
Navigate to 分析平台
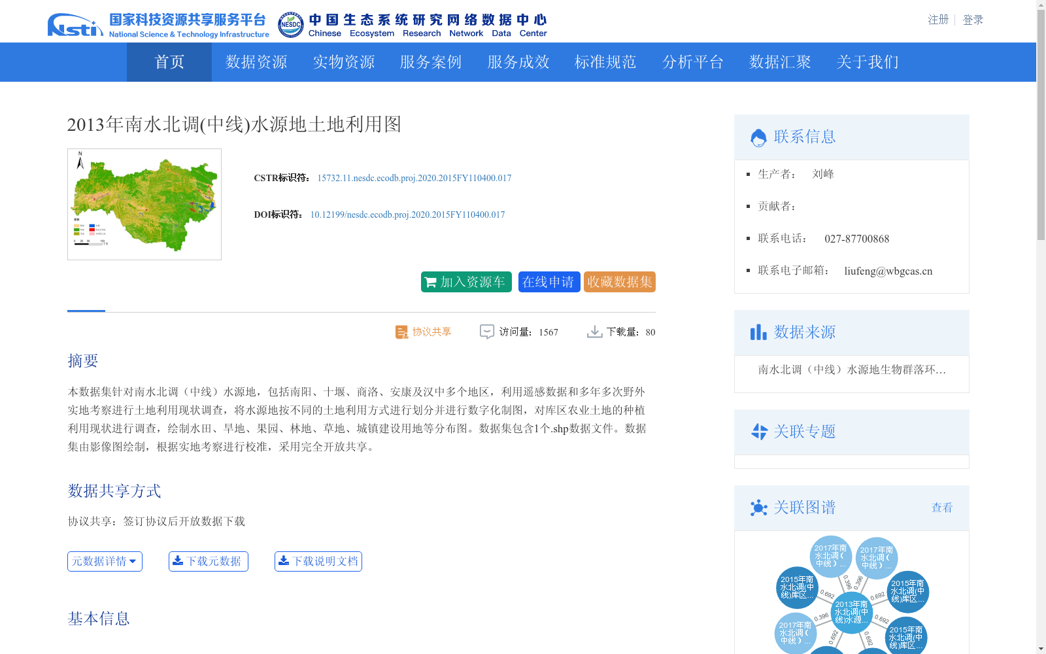click(693, 62)
